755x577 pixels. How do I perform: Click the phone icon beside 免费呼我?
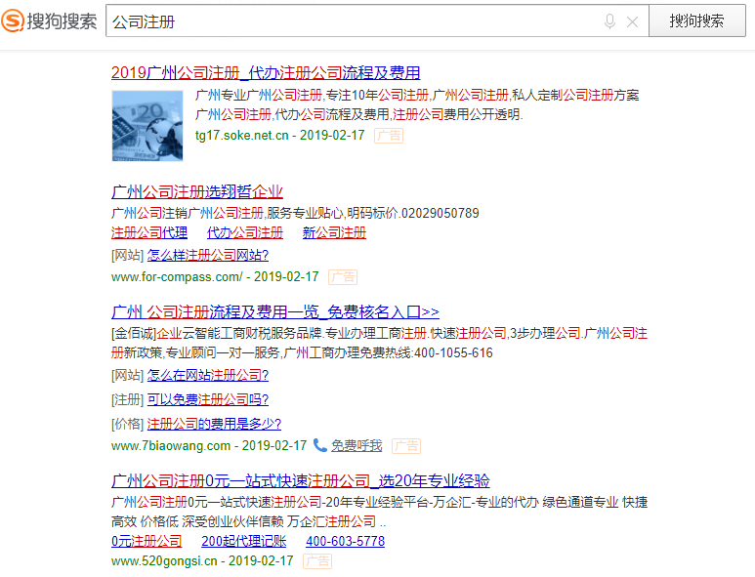click(x=320, y=445)
